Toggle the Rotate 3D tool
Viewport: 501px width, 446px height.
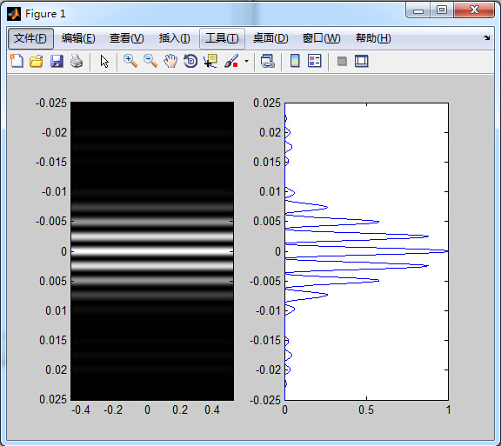tap(190, 61)
